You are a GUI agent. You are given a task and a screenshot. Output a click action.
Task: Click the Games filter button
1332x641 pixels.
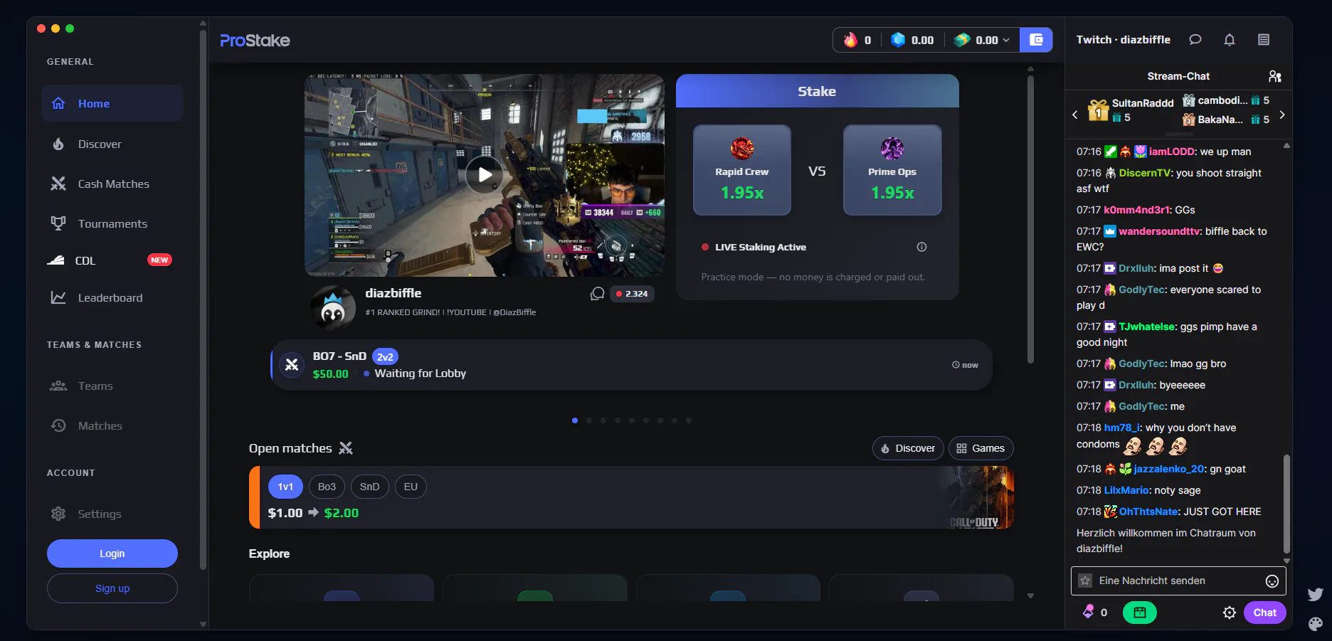coord(980,448)
